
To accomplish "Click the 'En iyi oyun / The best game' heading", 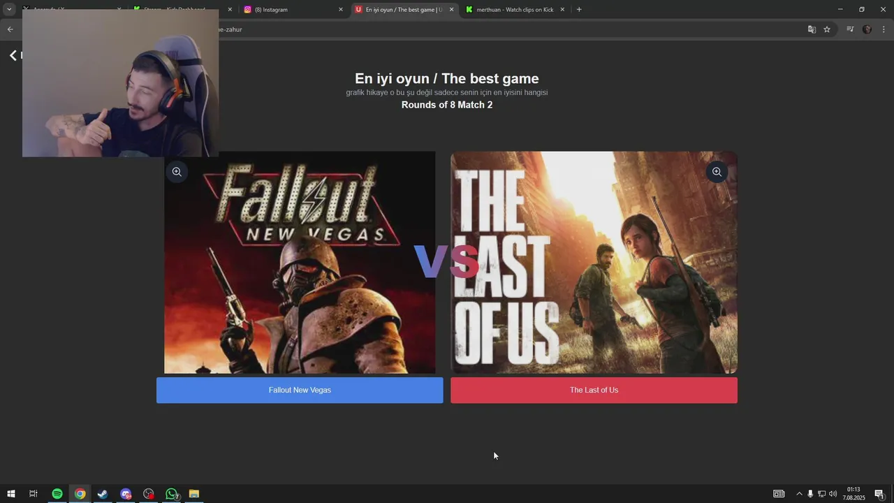I will click(x=447, y=78).
